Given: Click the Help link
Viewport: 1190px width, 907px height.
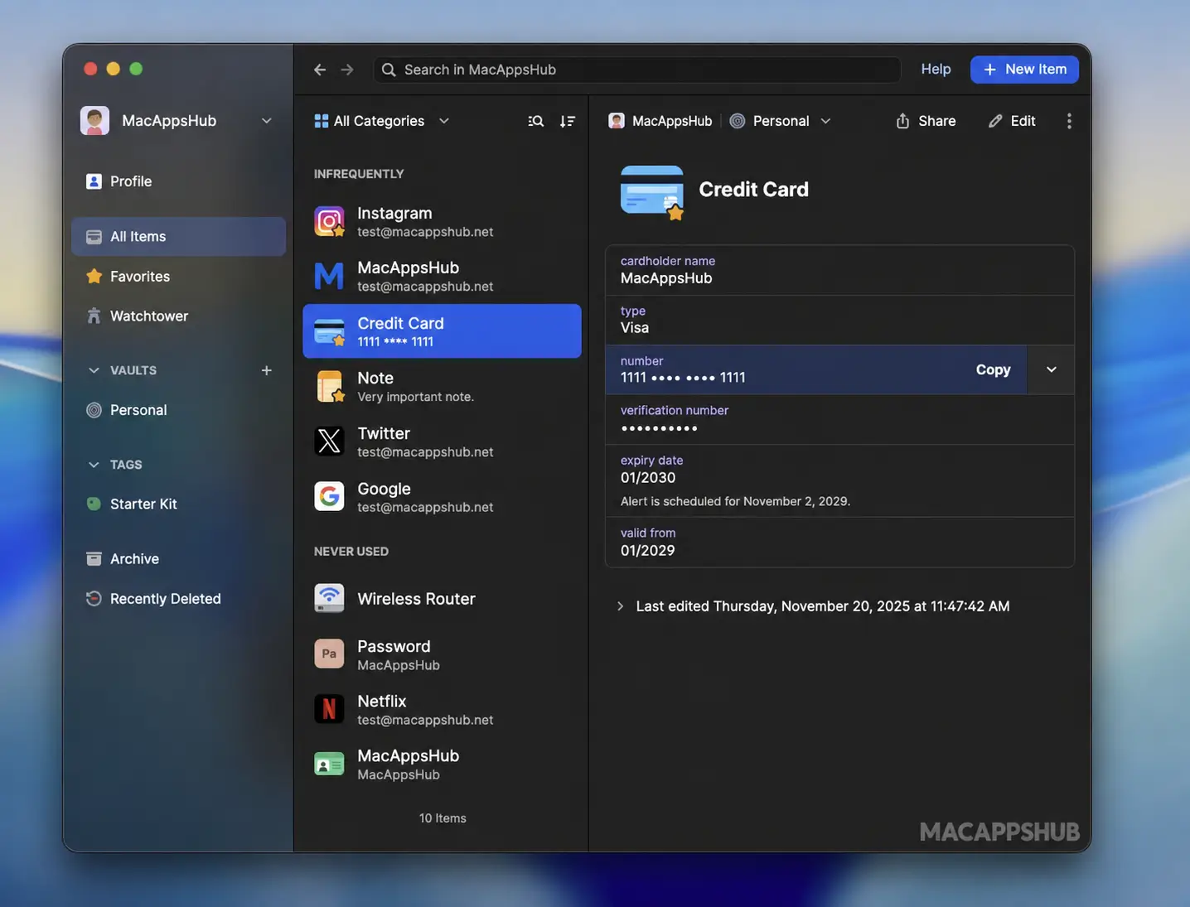Looking at the screenshot, I should (936, 70).
